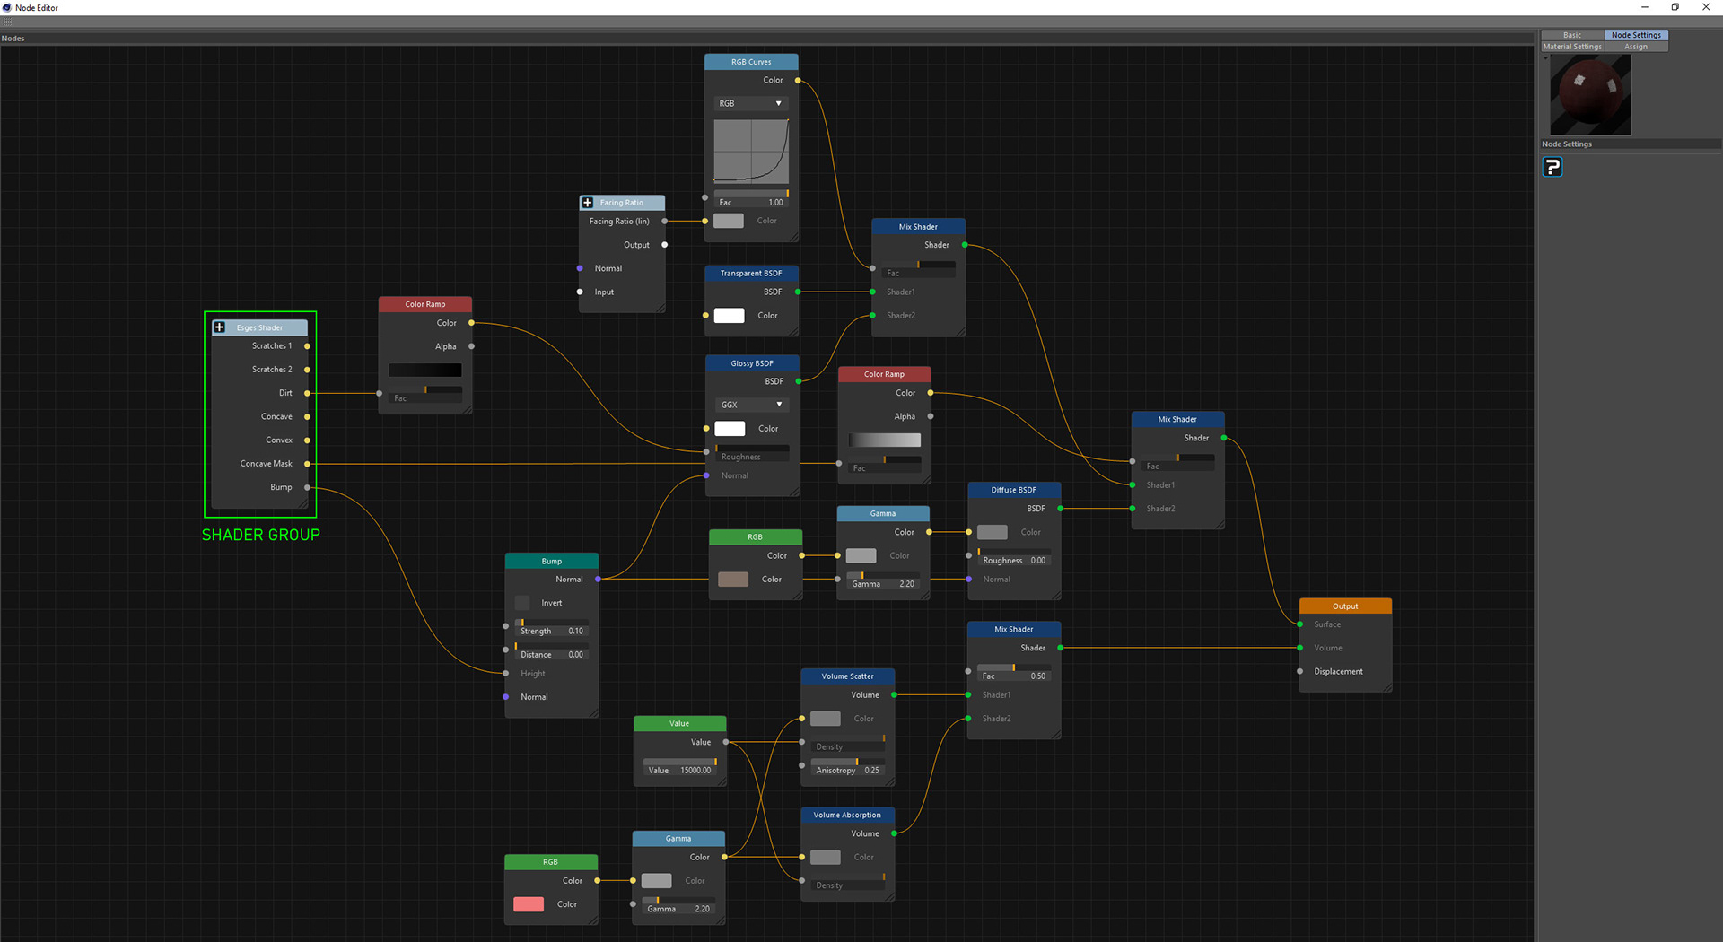Minimize the Node Editor window
The width and height of the screenshot is (1723, 942).
click(x=1644, y=7)
